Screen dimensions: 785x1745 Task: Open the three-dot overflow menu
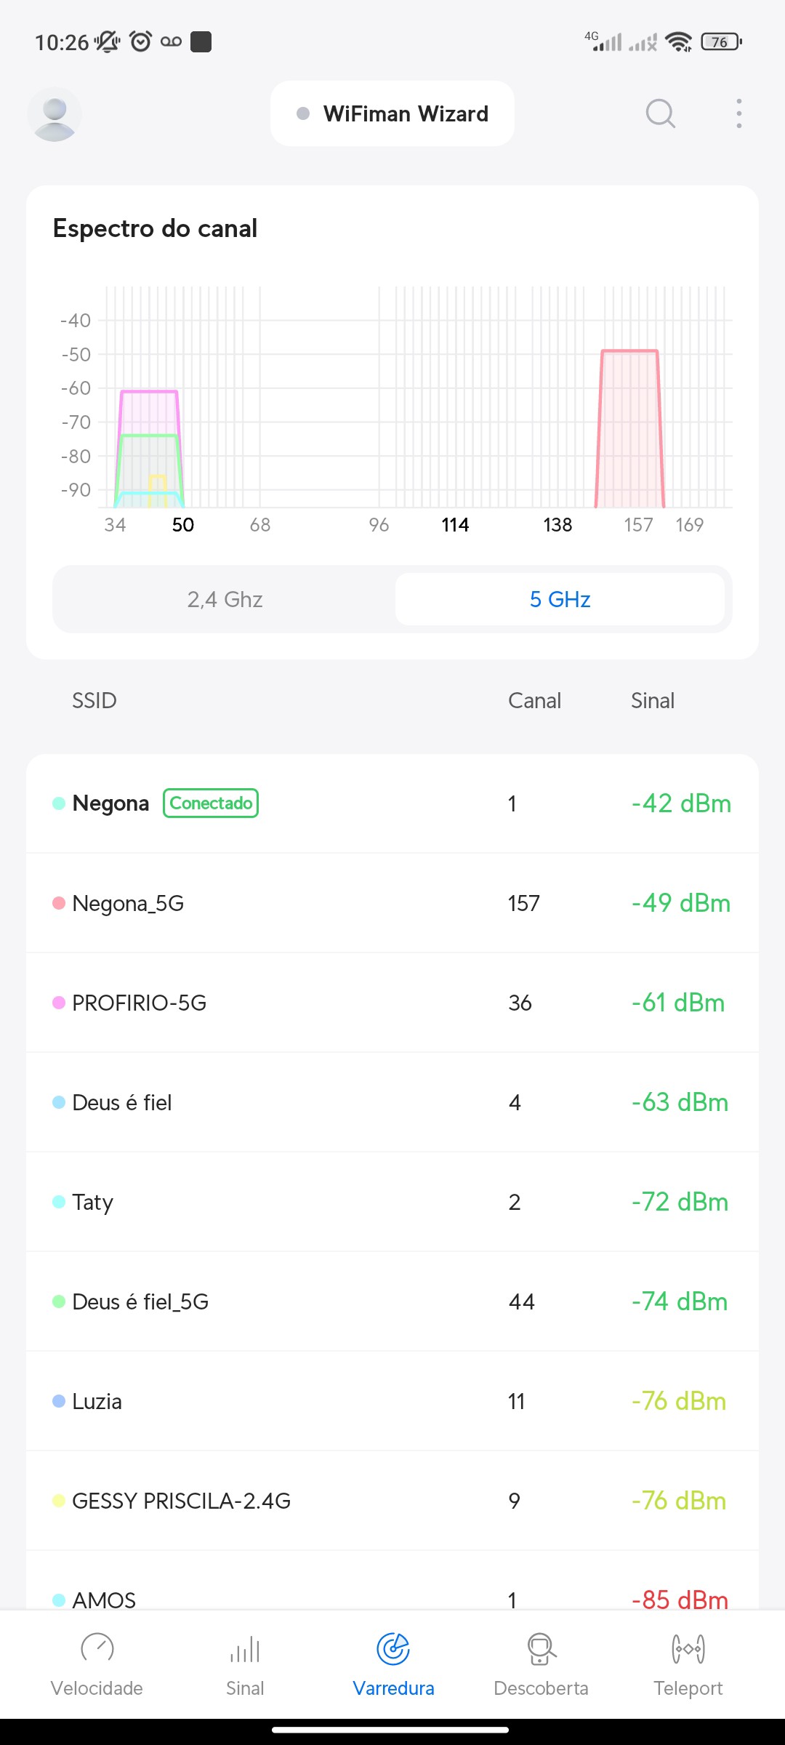pos(738,113)
